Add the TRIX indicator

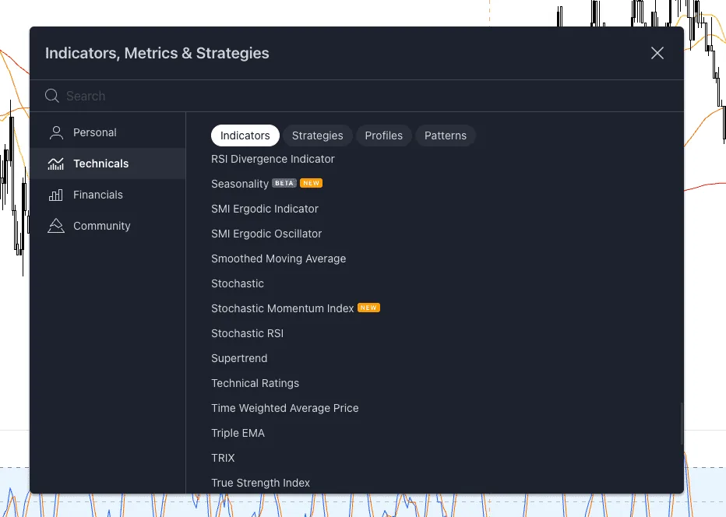[223, 459]
